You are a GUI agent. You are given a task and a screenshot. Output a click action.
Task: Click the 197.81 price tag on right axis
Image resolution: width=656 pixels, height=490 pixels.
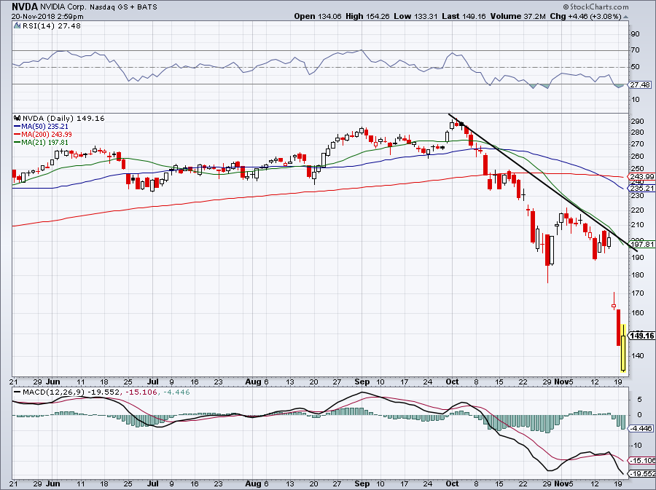[x=642, y=245]
